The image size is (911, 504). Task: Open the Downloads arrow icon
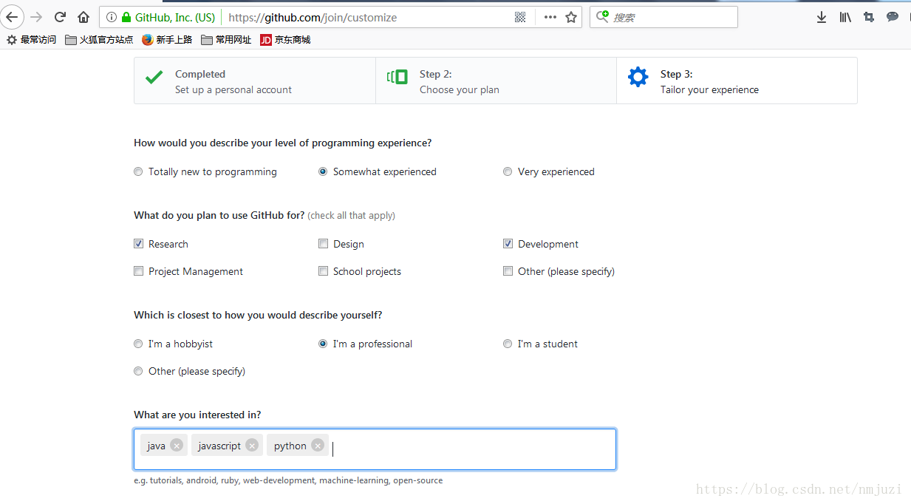[x=822, y=17]
